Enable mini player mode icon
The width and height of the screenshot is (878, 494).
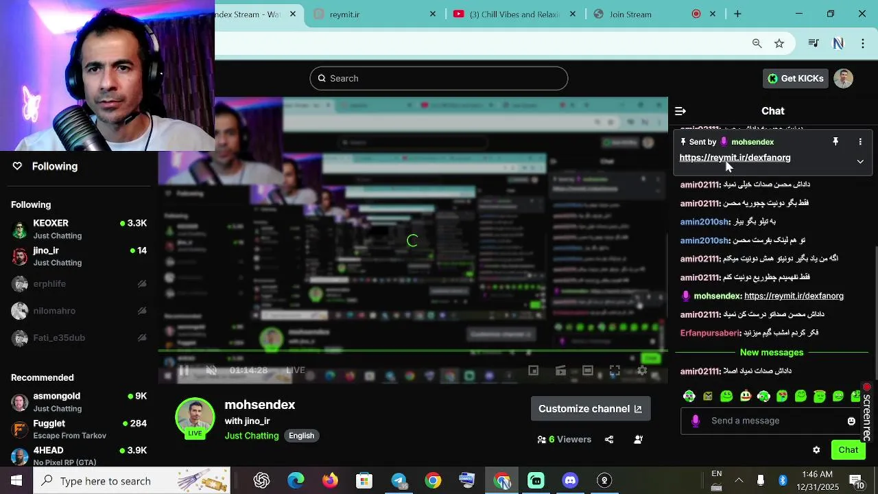click(x=534, y=370)
